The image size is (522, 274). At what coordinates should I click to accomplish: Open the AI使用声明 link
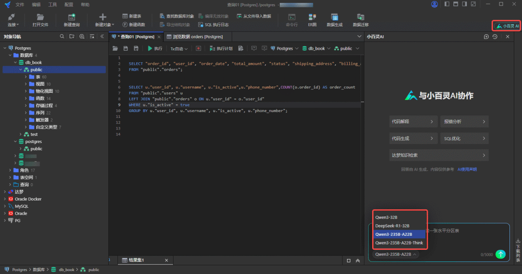tap(467, 169)
